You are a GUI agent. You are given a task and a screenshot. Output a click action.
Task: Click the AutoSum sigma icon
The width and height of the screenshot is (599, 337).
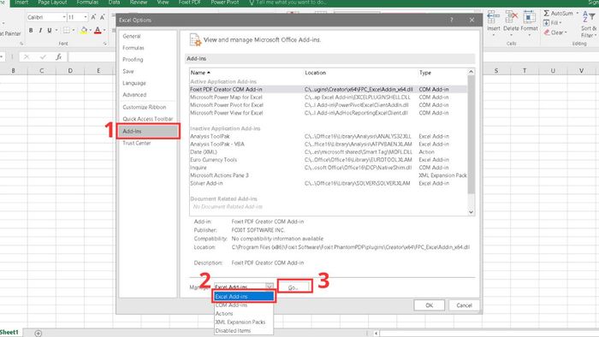coord(546,14)
